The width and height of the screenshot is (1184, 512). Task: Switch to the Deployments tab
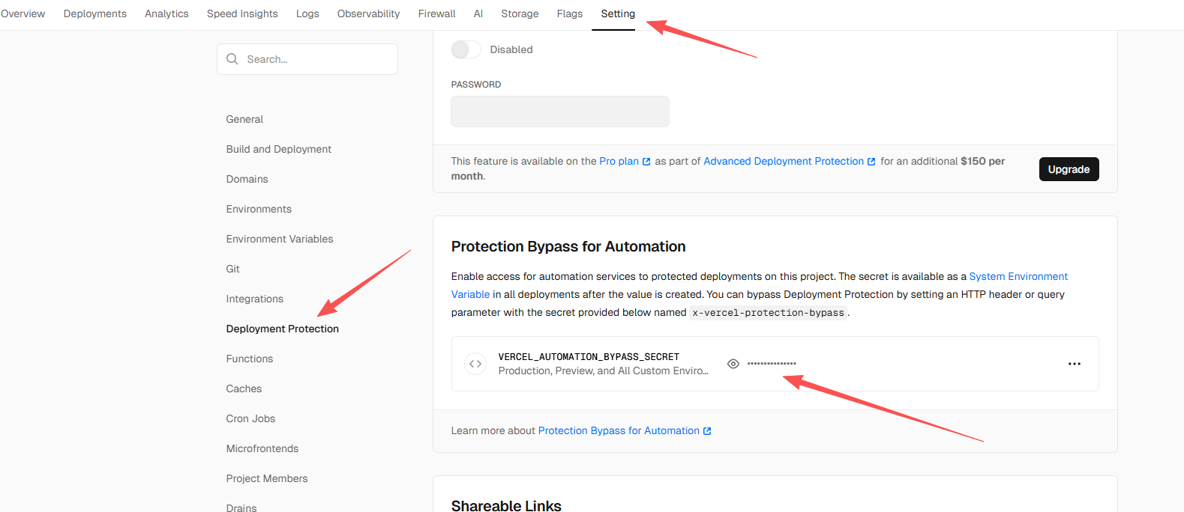point(95,13)
